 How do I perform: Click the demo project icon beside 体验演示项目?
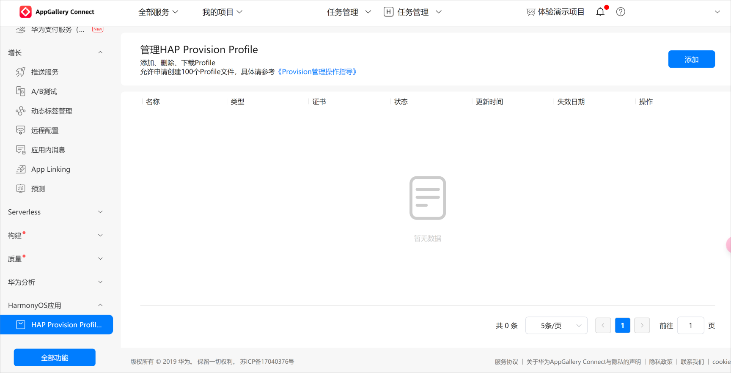531,12
